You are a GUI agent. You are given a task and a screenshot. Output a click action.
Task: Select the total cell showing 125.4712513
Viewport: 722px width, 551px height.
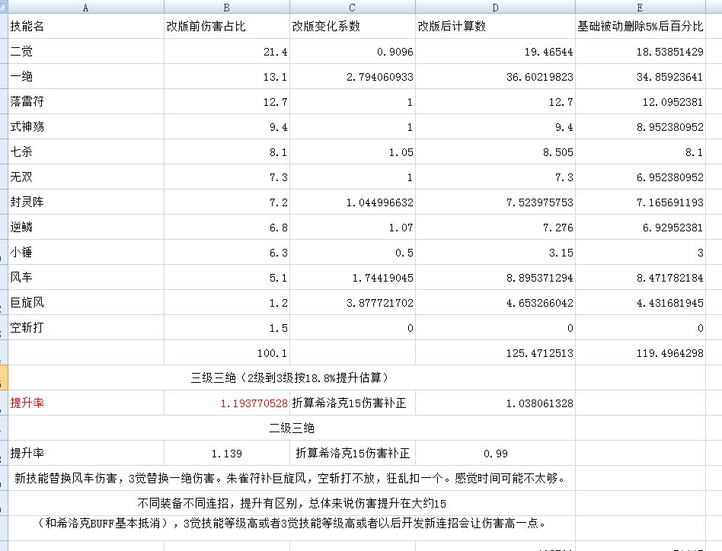(x=495, y=353)
